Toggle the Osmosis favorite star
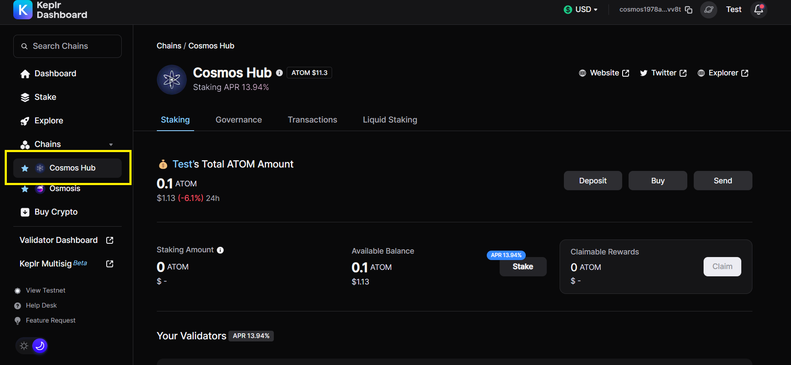The height and width of the screenshot is (365, 791). click(x=25, y=189)
